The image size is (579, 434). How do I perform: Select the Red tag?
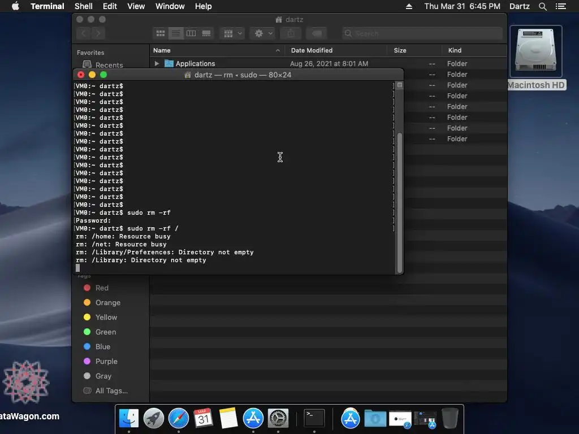[96, 288]
